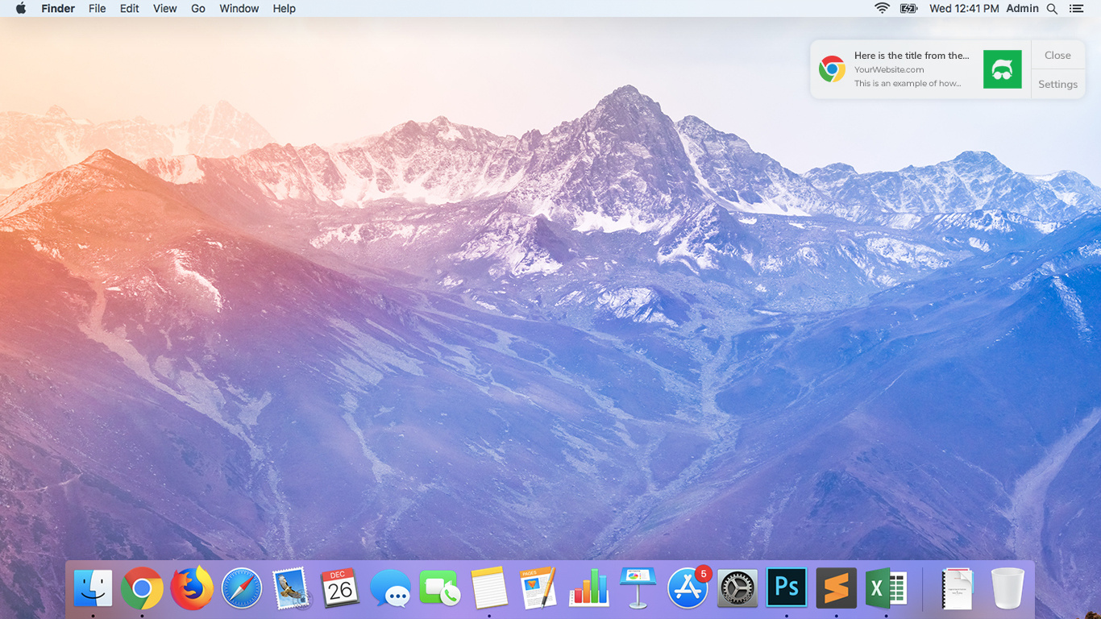The width and height of the screenshot is (1101, 619).
Task: Click notification body 'This is an example'
Action: coord(908,83)
